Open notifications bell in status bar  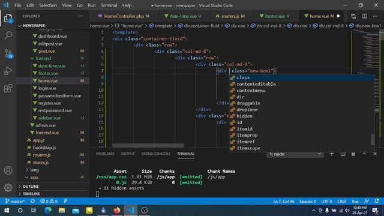[x=377, y=201]
